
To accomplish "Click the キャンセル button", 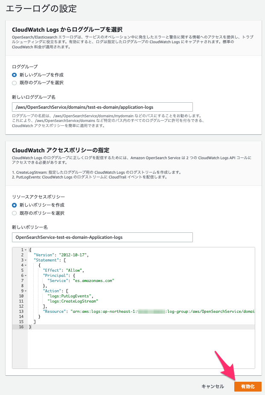I will tap(213, 386).
